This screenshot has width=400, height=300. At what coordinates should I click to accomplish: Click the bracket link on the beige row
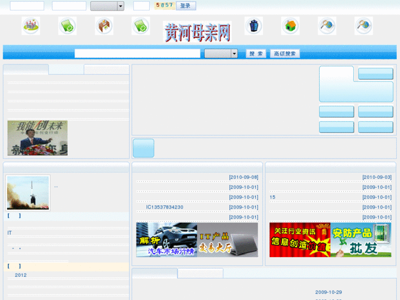(14, 266)
